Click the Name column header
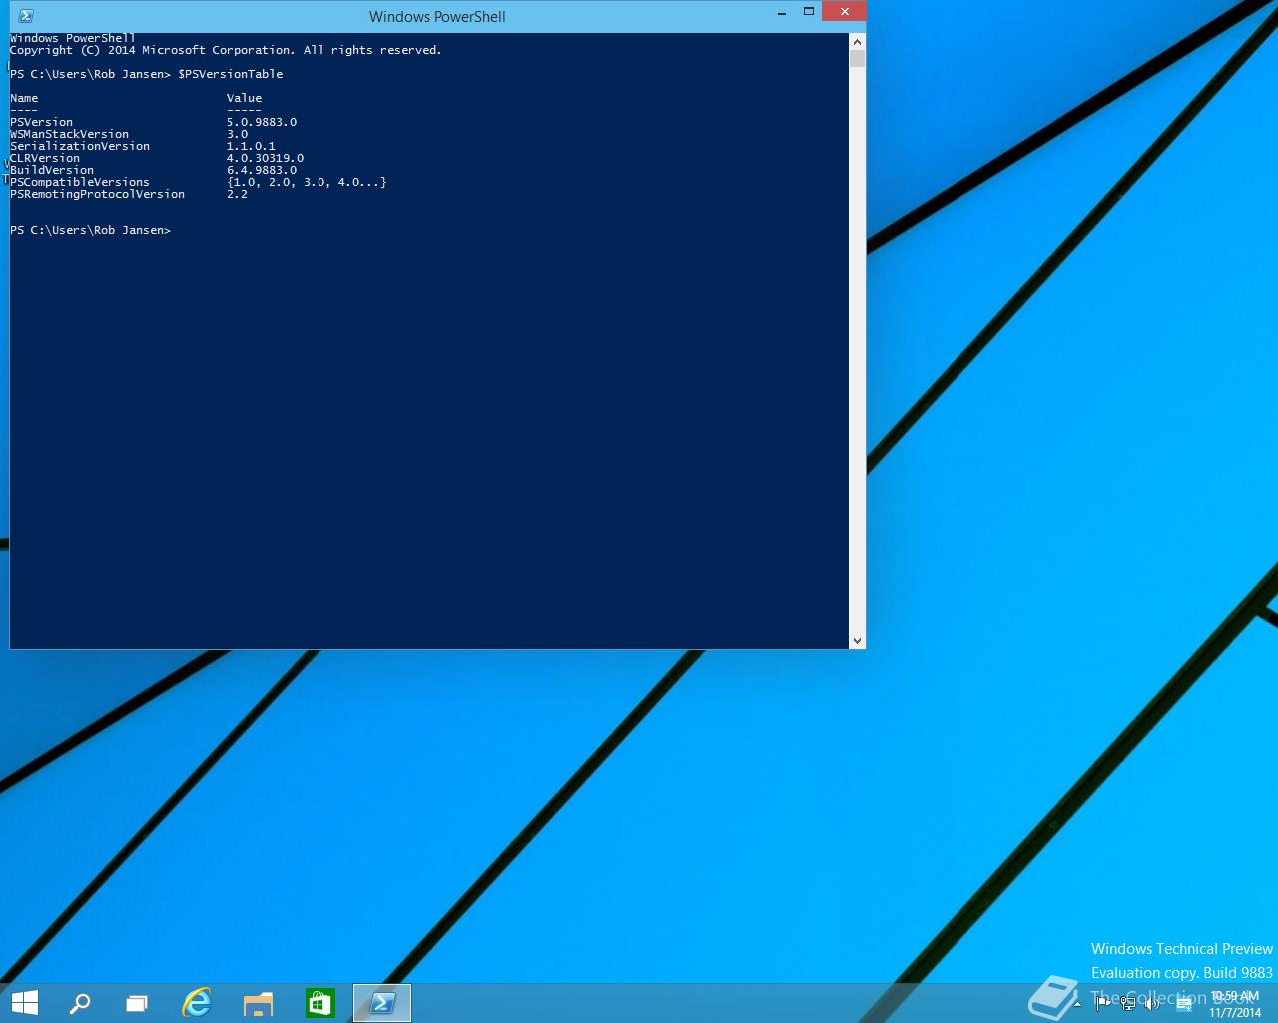This screenshot has width=1278, height=1023. [x=24, y=98]
